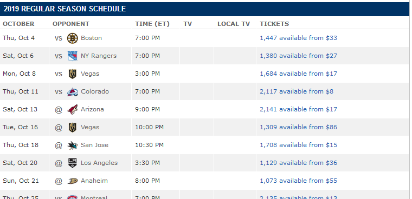Viewport: 412px width, 199px height.
Task: Click the OPPONENT column header
Action: 70,24
